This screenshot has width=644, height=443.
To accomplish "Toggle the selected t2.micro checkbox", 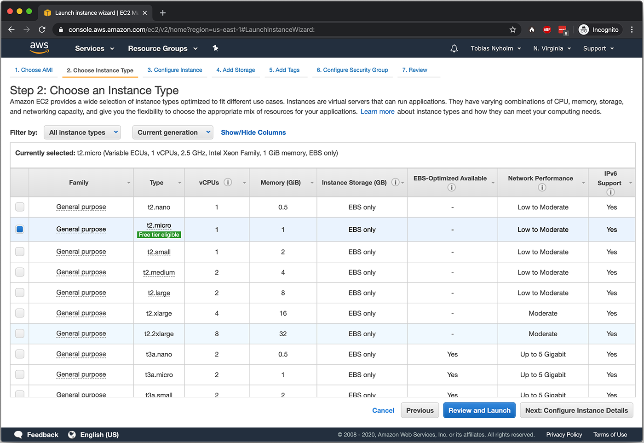I will (x=20, y=229).
